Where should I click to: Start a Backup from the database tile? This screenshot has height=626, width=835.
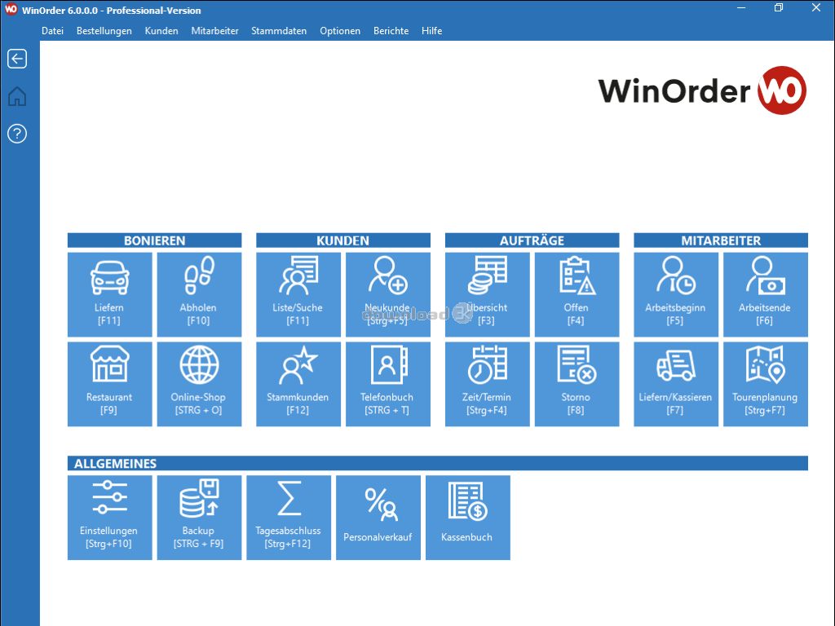199,518
